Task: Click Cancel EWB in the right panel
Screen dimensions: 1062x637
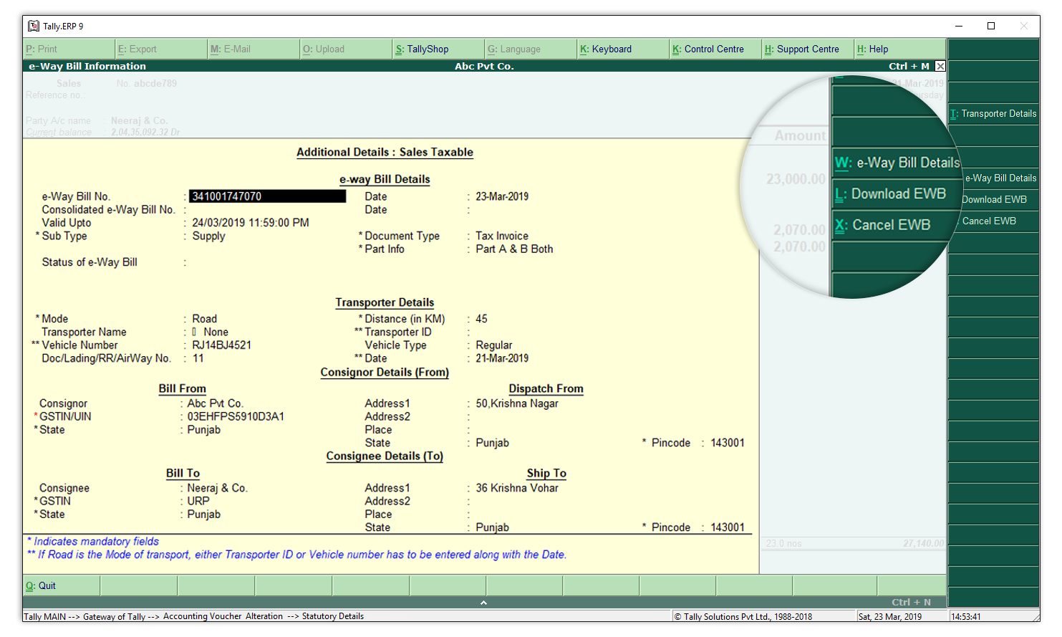Action: pyautogui.click(x=994, y=221)
